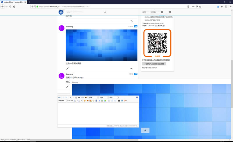
Task: Open the forum settings gear
Action: pyautogui.click(x=170, y=12)
